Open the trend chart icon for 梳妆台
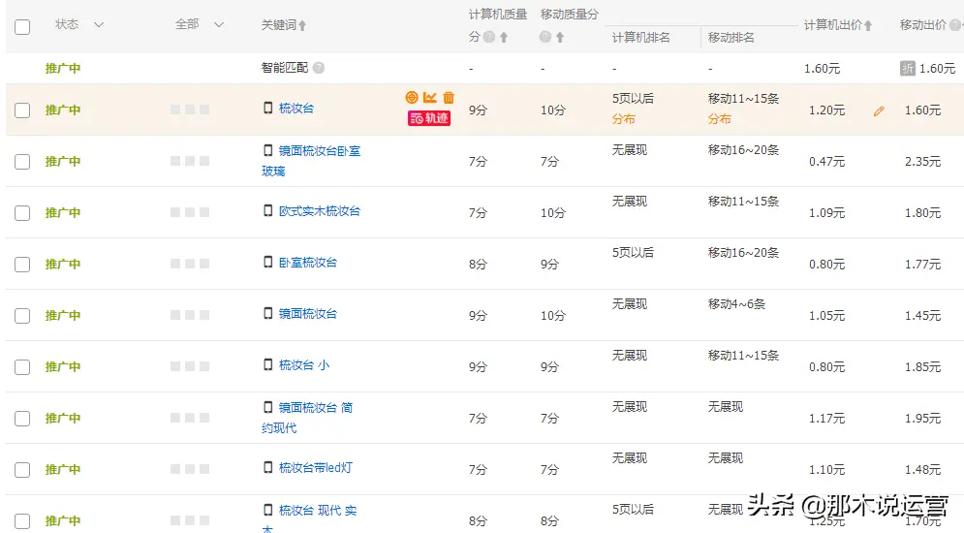Image resolution: width=964 pixels, height=533 pixels. (x=430, y=98)
